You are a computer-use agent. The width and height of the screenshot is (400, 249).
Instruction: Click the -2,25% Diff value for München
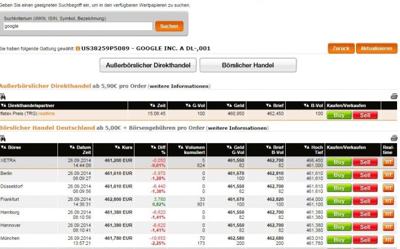click(158, 243)
